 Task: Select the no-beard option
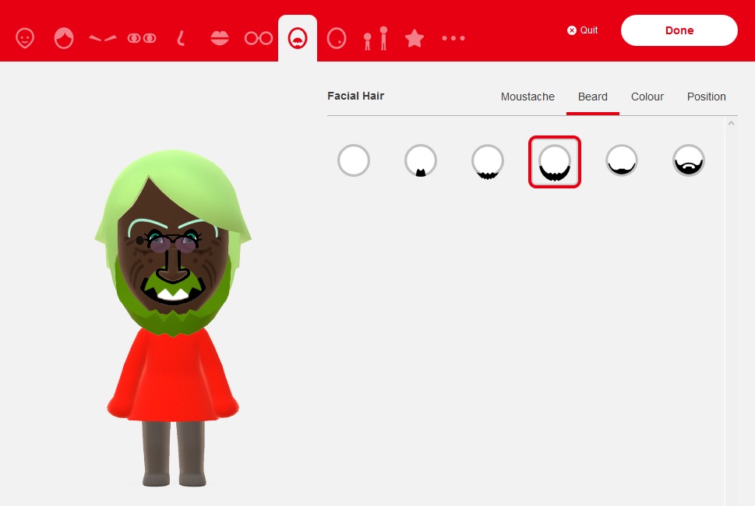(x=354, y=160)
